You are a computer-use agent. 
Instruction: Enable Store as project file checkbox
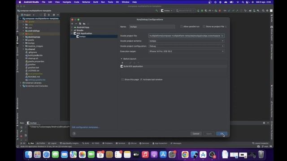coord(204,27)
